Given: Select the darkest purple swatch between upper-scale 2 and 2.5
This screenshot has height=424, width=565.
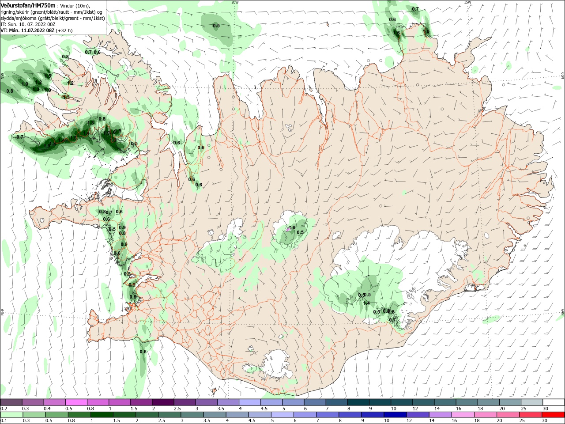Looking at the screenshot, I should 163,402.
